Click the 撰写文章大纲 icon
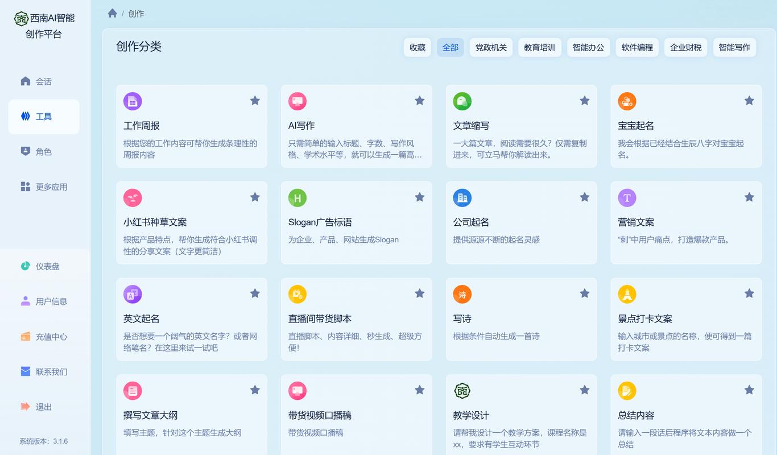The height and width of the screenshot is (455, 777). [x=133, y=391]
